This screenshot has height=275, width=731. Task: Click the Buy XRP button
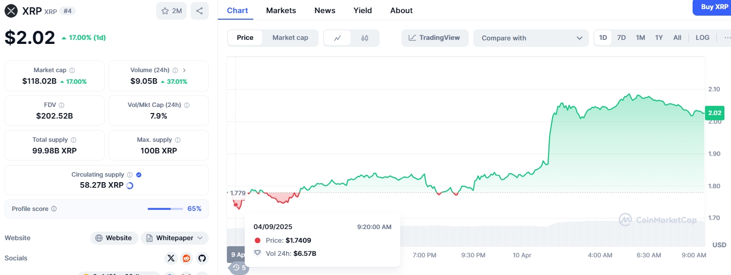(x=712, y=7)
